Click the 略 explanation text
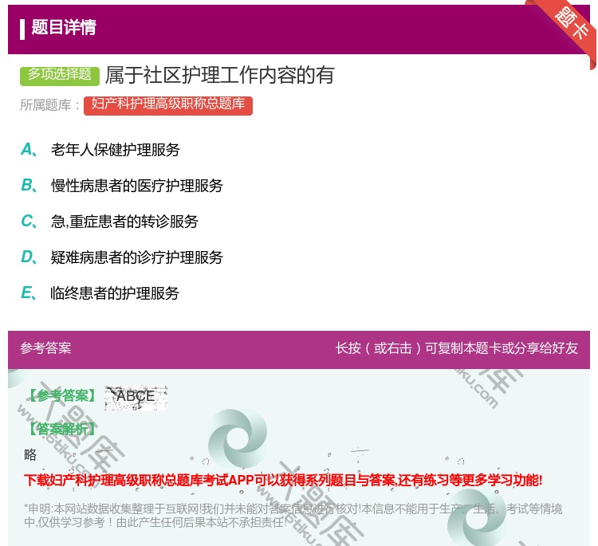Viewport: 598px width, 546px height. pos(30,454)
